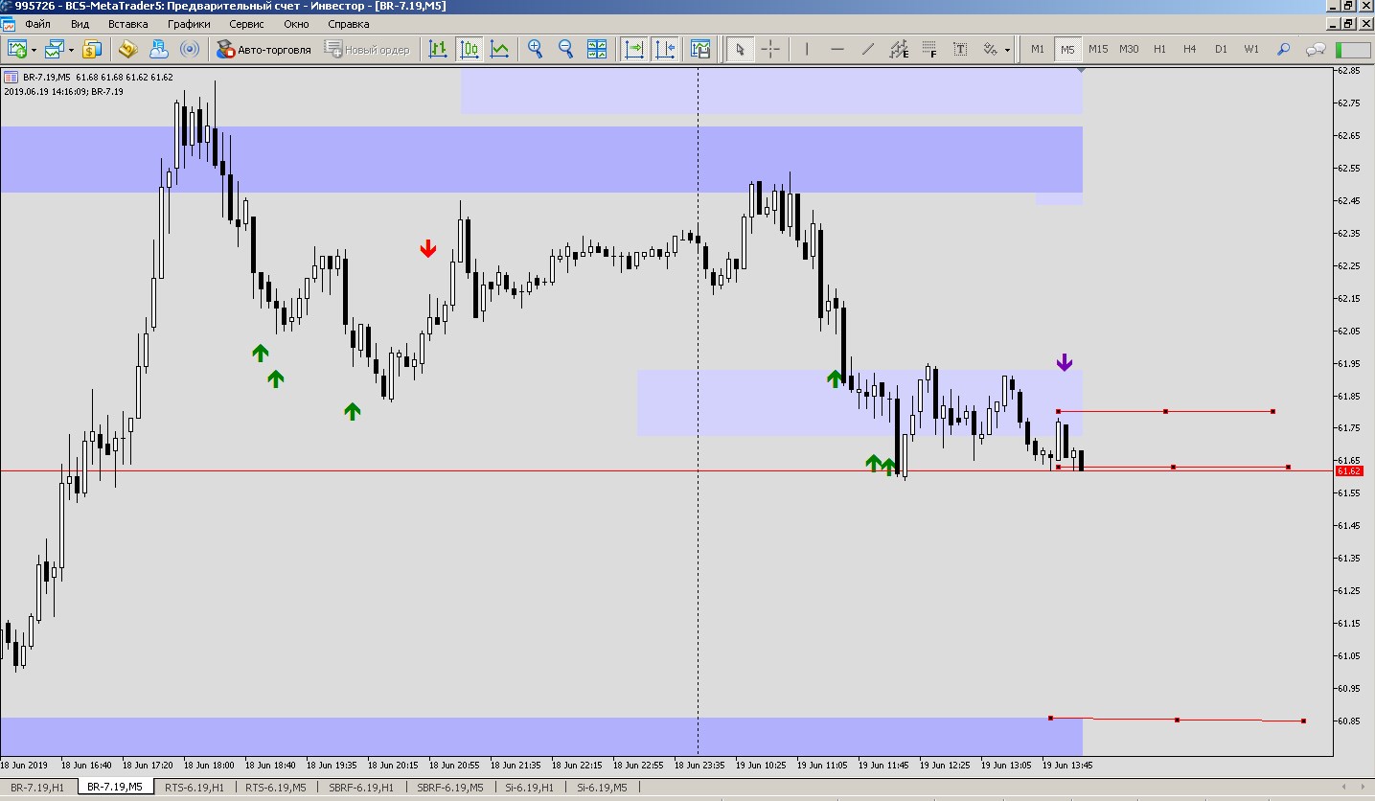The height and width of the screenshot is (801, 1375).
Task: Set timeframe to H1
Action: point(1159,49)
